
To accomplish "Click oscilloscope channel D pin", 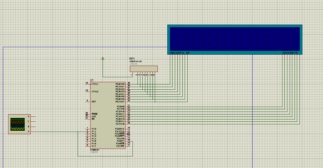I will (33, 117).
